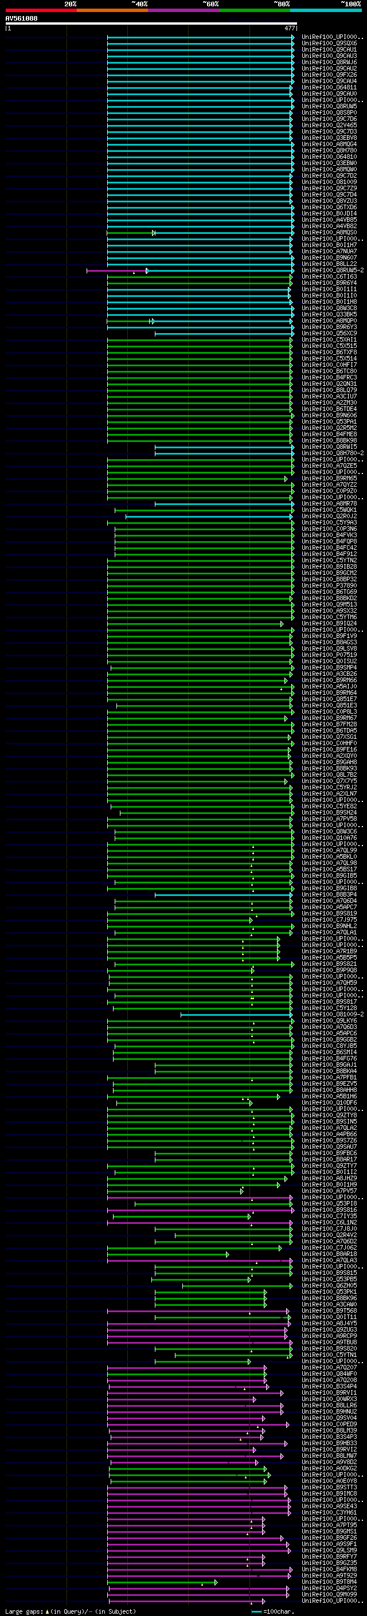Click the white query sequence bar
Image resolution: width=367 pixels, height=1616 pixels.
pos(151,24)
